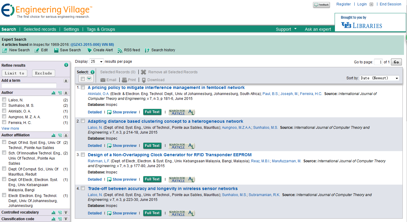This screenshot has width=407, height=222.
Task: Click the Register link
Action: click(x=343, y=4)
